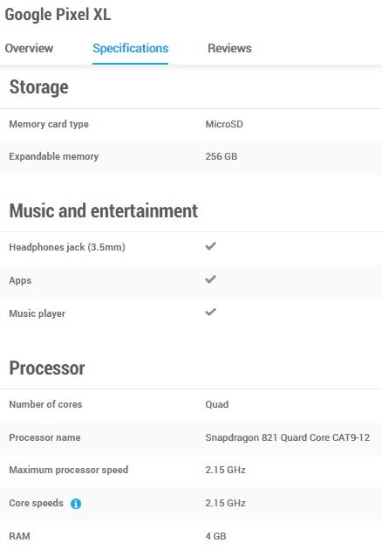Image resolution: width=382 pixels, height=557 pixels.
Task: Click the Snapdragon 821 processor name value
Action: point(288,437)
